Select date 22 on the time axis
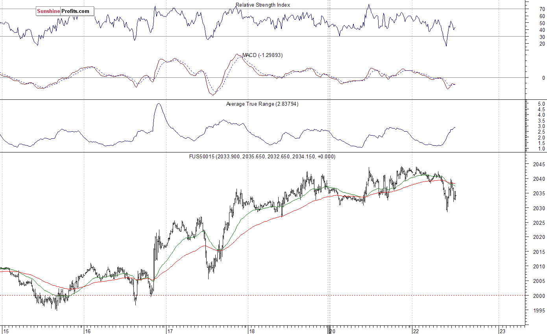Viewport: 547px width, 334px height. pos(417,331)
